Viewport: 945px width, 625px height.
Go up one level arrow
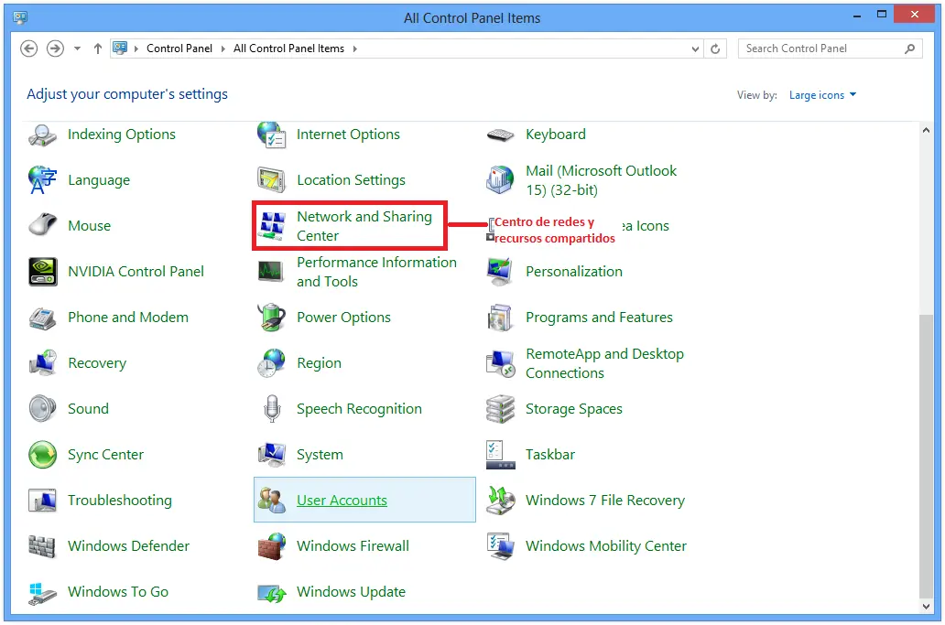[98, 48]
